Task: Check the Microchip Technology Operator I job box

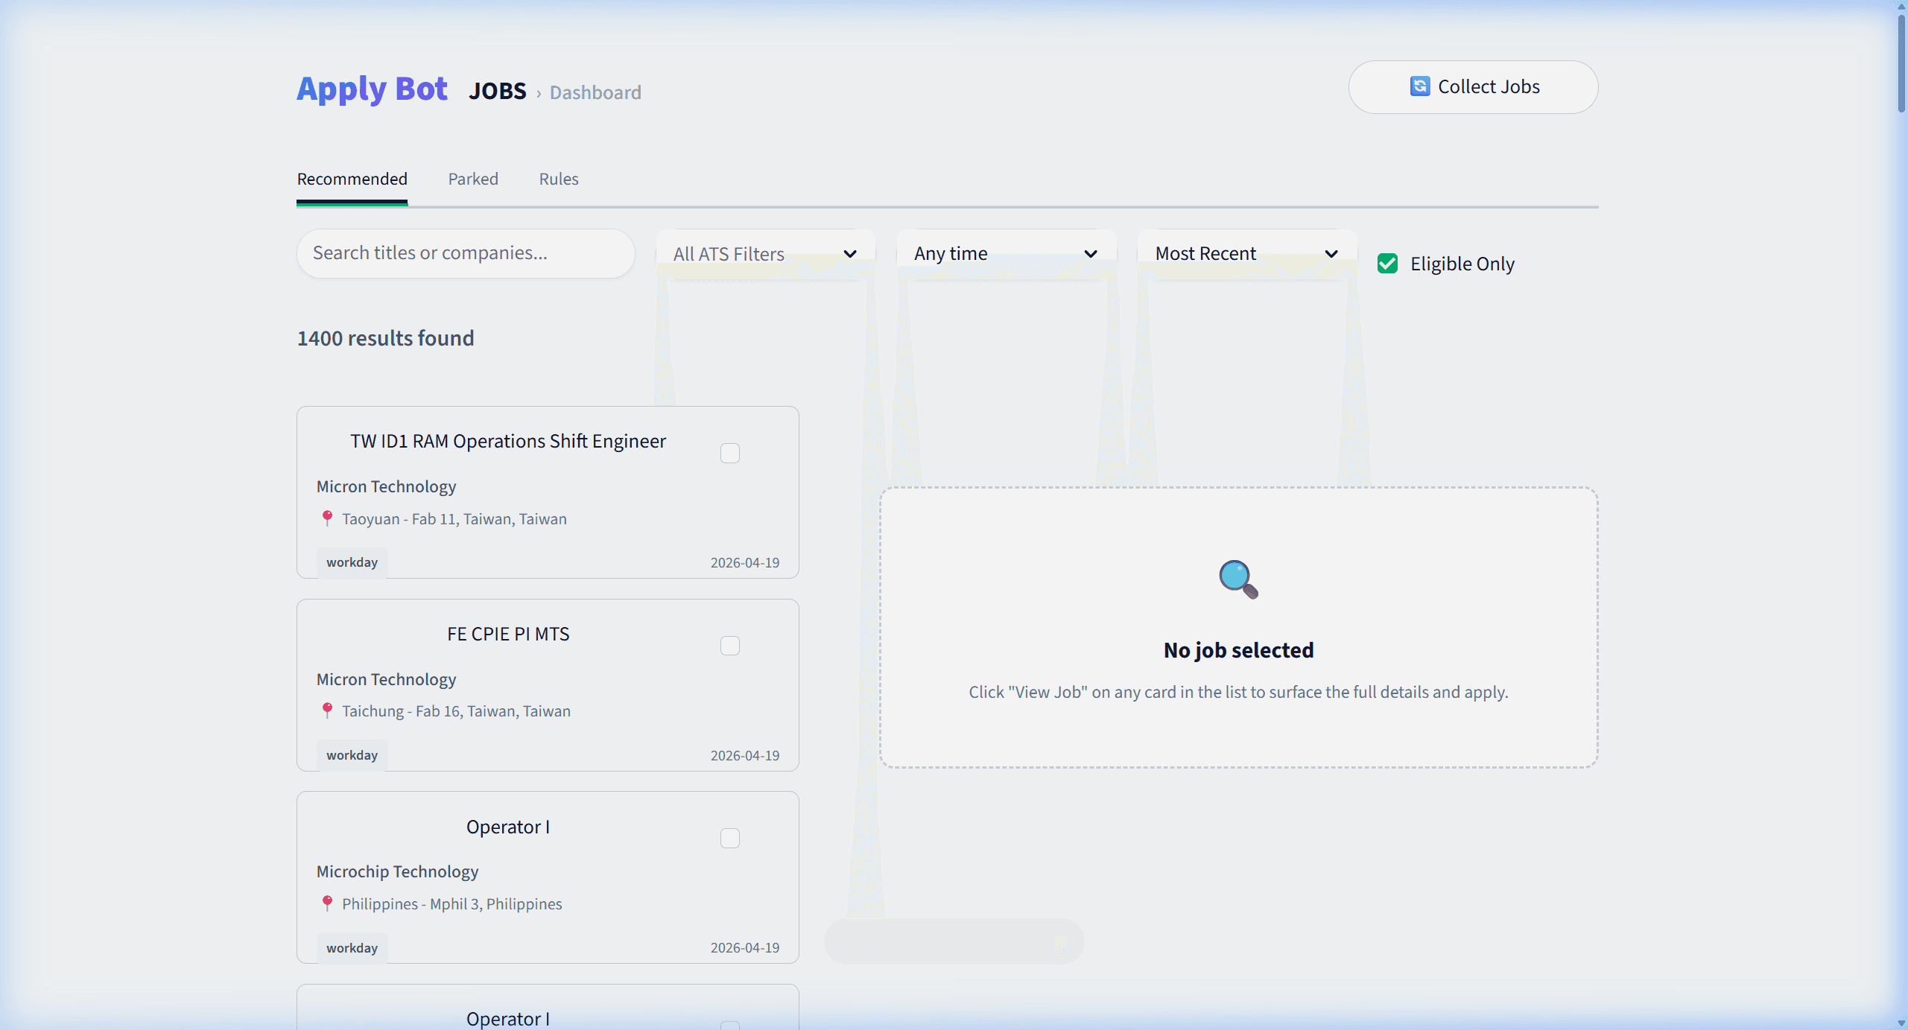Action: [730, 838]
